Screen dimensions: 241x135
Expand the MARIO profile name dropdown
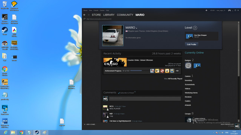(136, 28)
